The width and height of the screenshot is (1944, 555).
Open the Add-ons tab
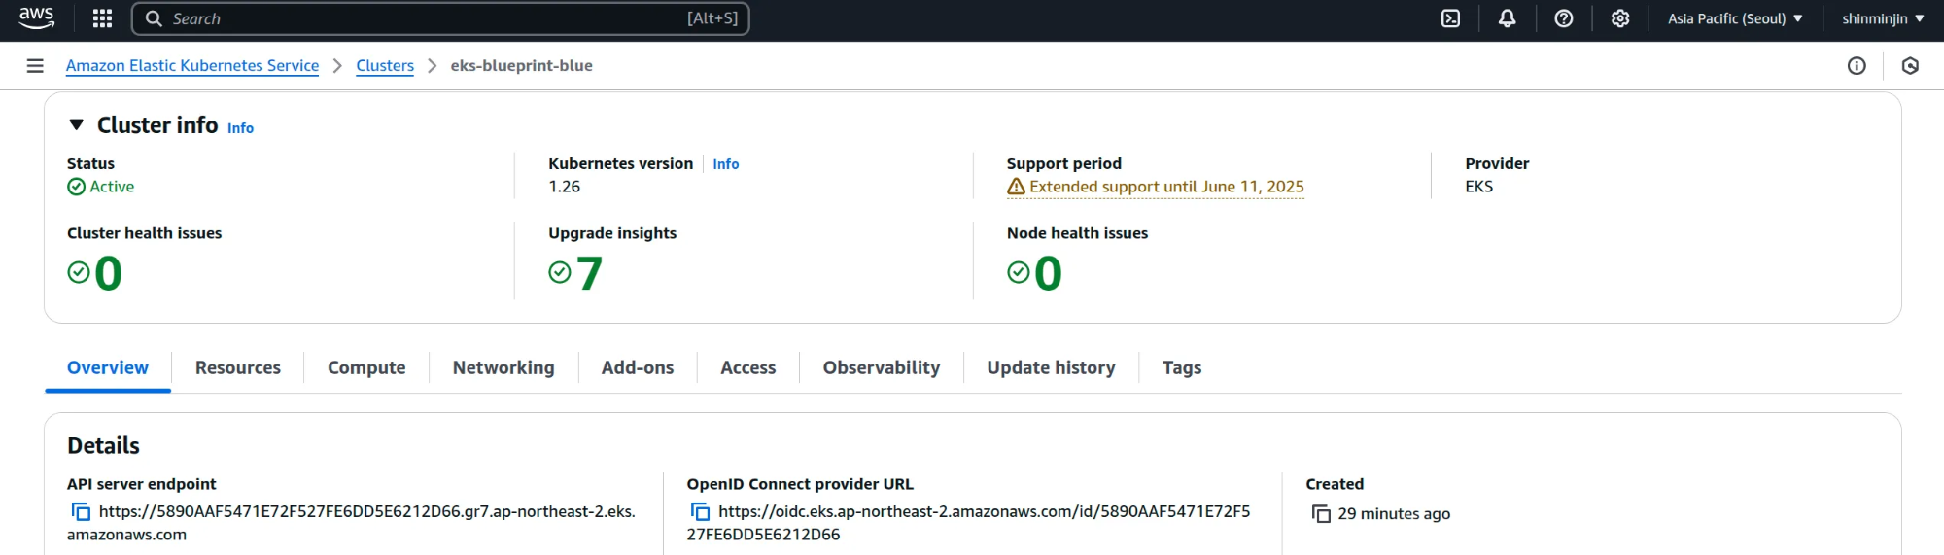point(638,367)
